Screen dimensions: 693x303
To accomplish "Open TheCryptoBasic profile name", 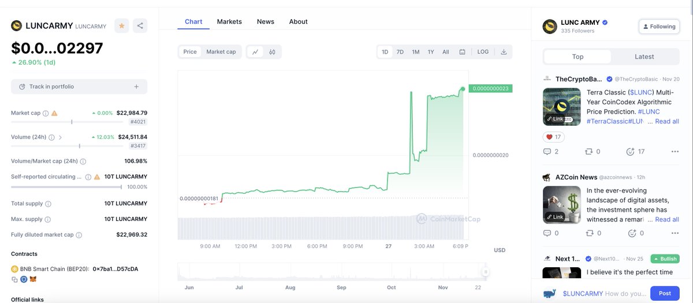I will pos(579,79).
